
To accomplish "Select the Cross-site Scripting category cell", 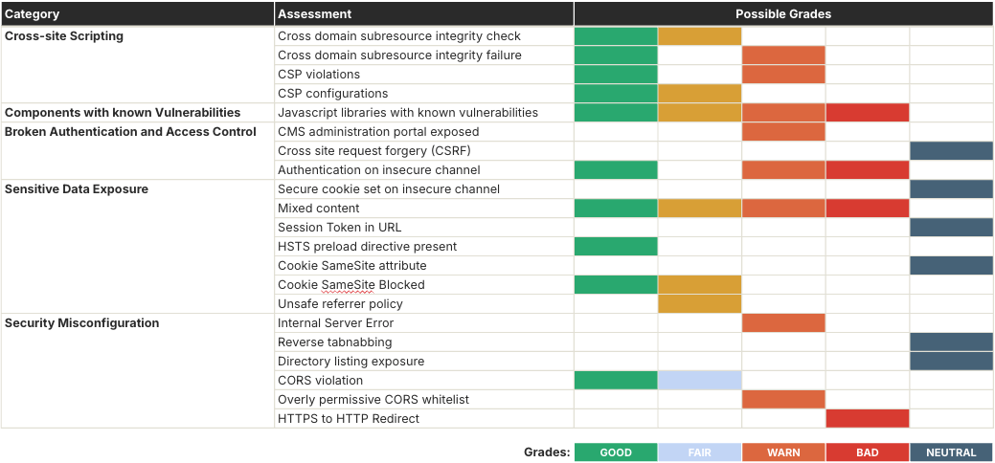I will point(64,36).
